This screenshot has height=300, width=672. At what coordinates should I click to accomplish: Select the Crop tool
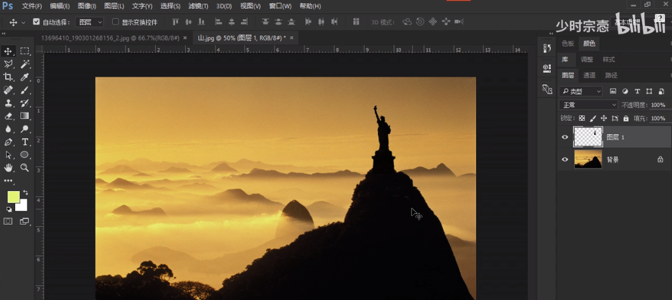click(x=8, y=77)
